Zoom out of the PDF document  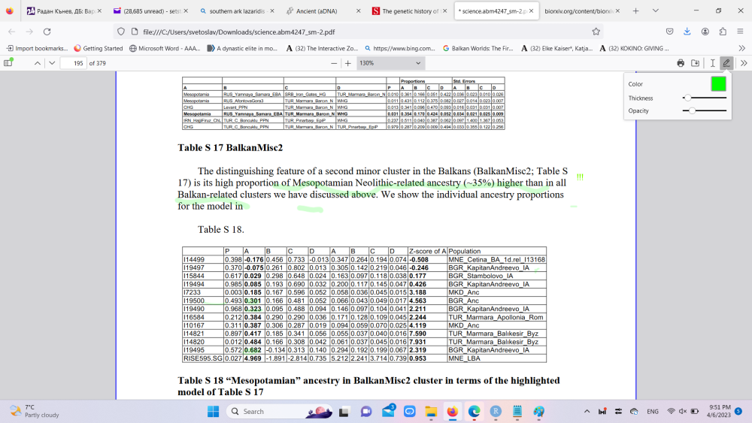(x=332, y=63)
